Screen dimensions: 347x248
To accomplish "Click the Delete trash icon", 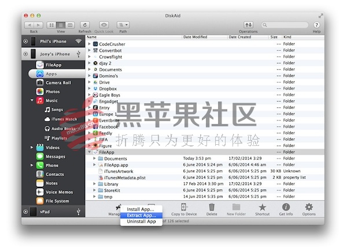I will 212,207.
